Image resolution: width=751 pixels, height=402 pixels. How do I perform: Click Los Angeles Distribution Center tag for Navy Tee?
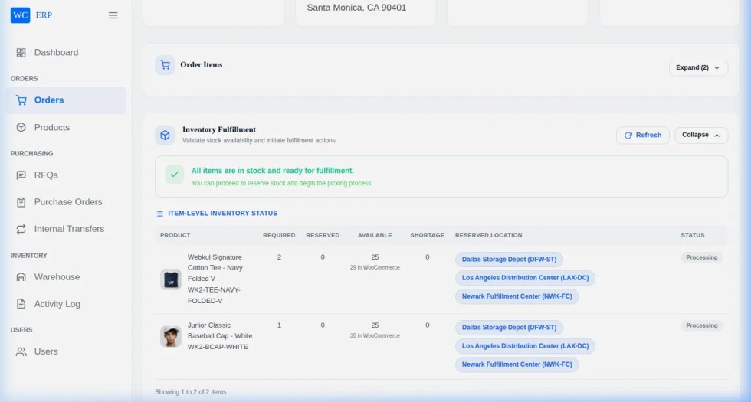526,278
